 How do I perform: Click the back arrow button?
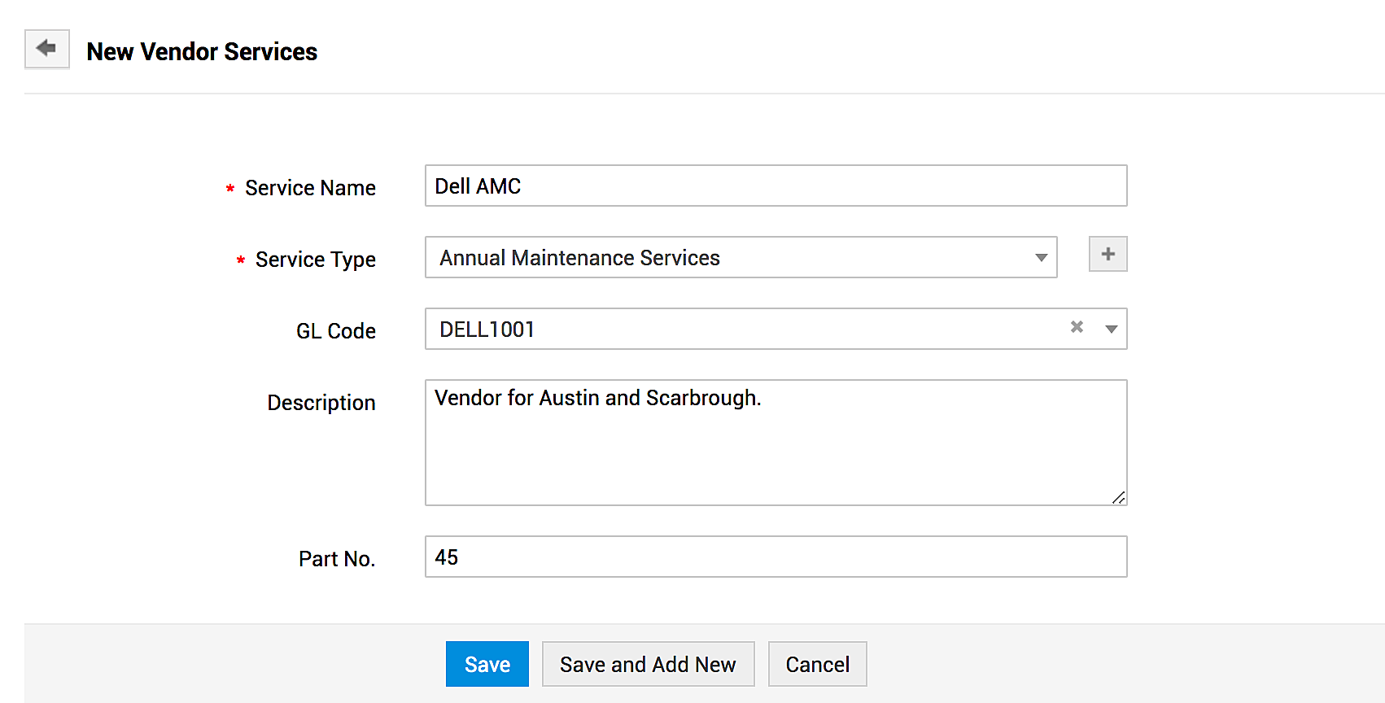47,50
